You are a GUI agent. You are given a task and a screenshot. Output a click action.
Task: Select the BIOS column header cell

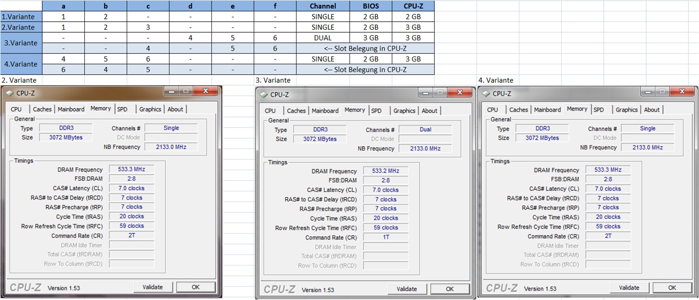(x=371, y=6)
